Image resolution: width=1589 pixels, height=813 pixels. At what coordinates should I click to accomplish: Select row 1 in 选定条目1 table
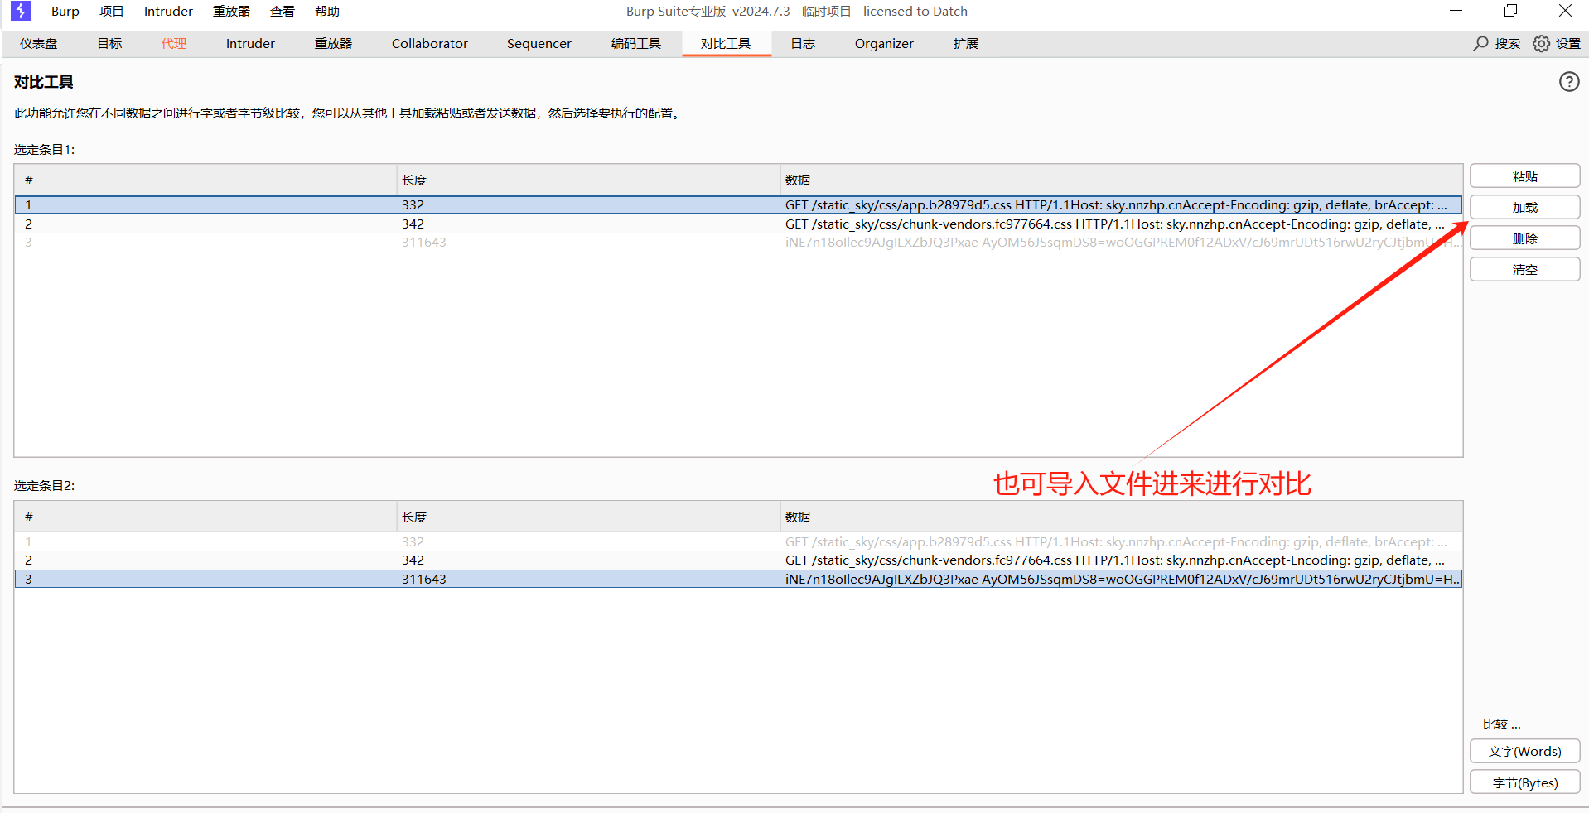click(738, 205)
